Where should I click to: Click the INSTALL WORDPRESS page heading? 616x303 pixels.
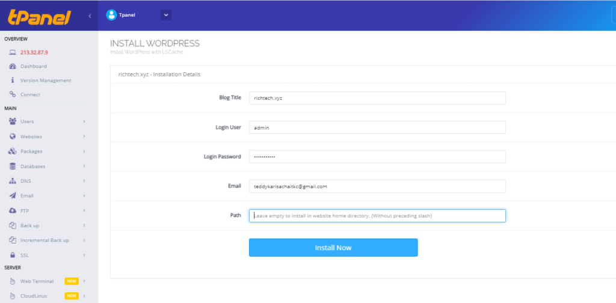pos(155,43)
